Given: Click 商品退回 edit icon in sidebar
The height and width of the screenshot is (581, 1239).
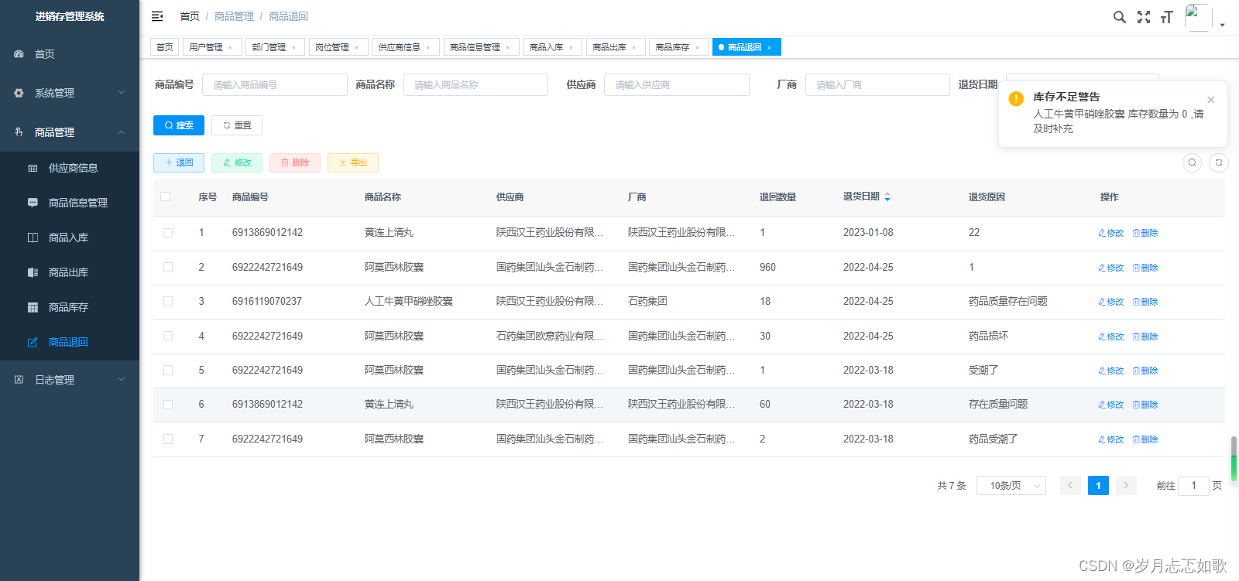Looking at the screenshot, I should tap(33, 342).
